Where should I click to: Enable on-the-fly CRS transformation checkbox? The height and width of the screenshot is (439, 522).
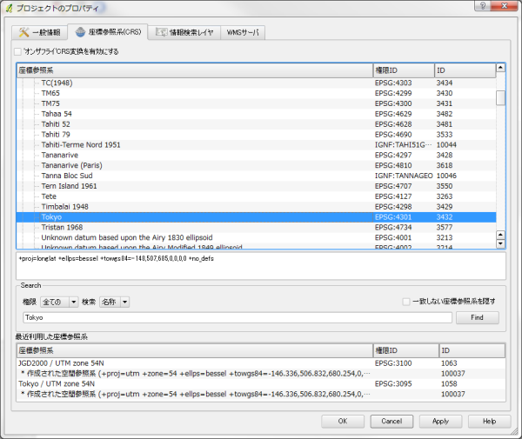point(17,51)
